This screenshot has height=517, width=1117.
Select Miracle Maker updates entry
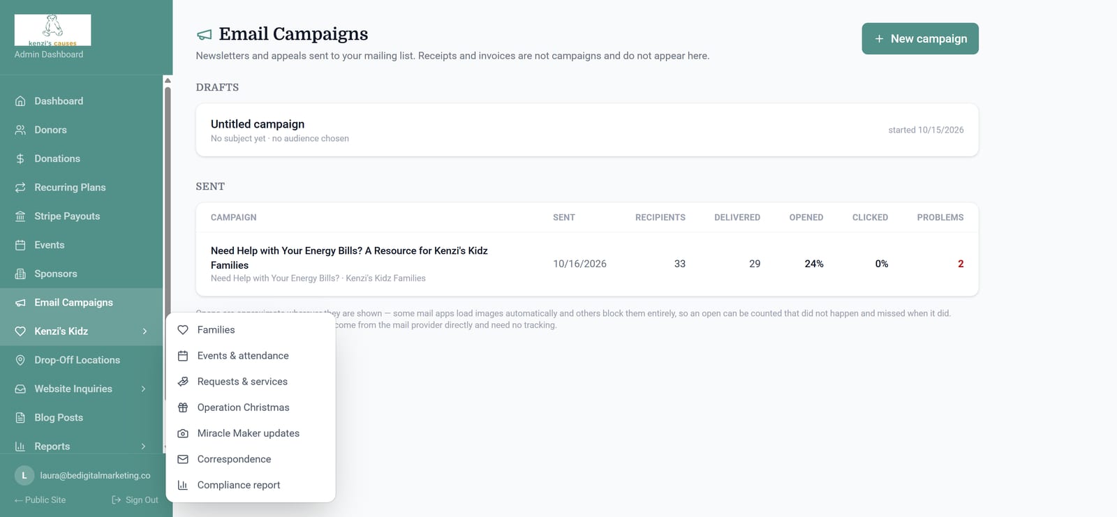pos(251,433)
